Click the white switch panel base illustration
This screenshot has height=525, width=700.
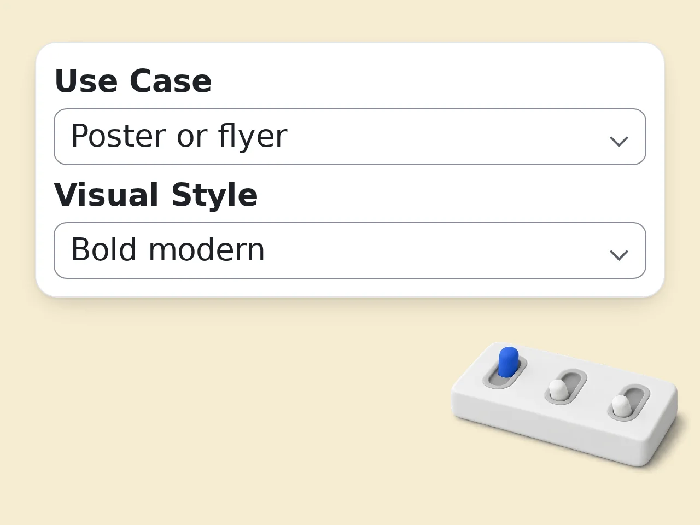pyautogui.click(x=565, y=405)
